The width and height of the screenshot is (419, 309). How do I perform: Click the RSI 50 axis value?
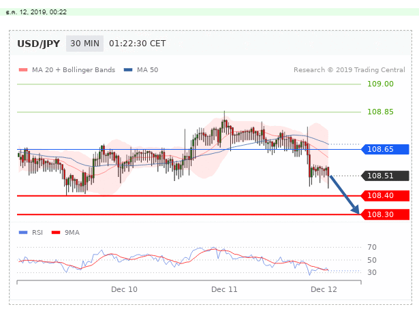[x=372, y=260]
